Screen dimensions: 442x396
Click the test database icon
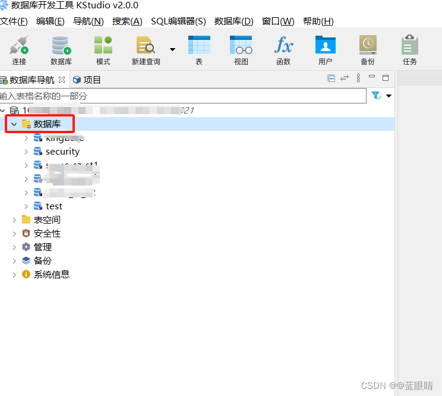38,206
